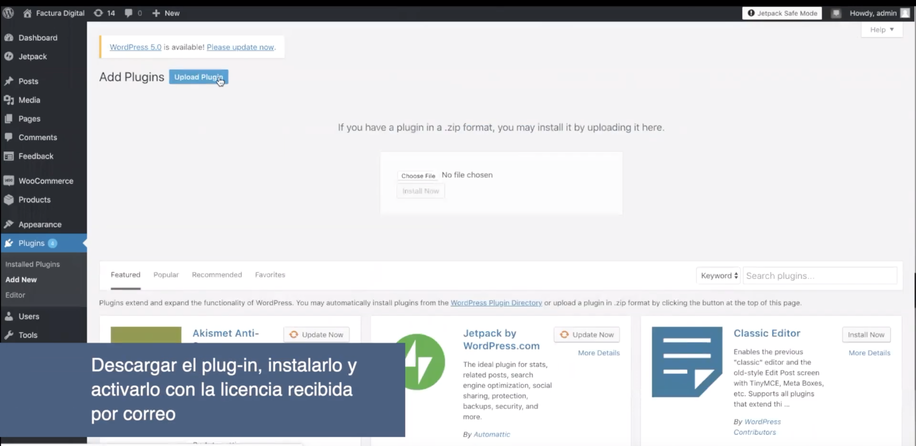Click the notifications icon beside Howdy admin
Viewport: 916px width, 446px height.
(x=836, y=14)
